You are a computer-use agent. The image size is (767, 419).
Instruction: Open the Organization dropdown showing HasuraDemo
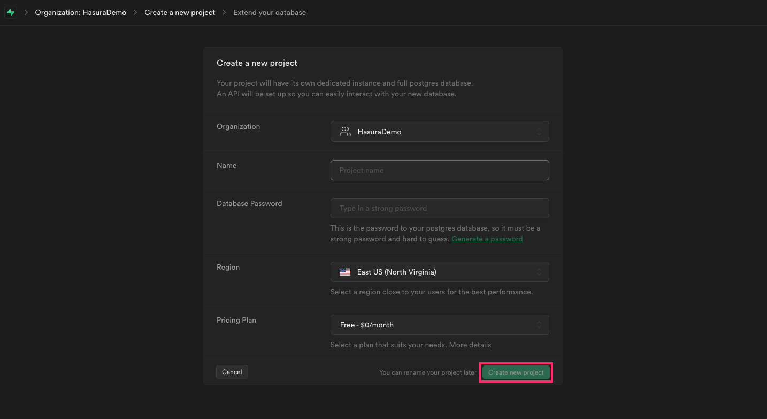click(440, 131)
